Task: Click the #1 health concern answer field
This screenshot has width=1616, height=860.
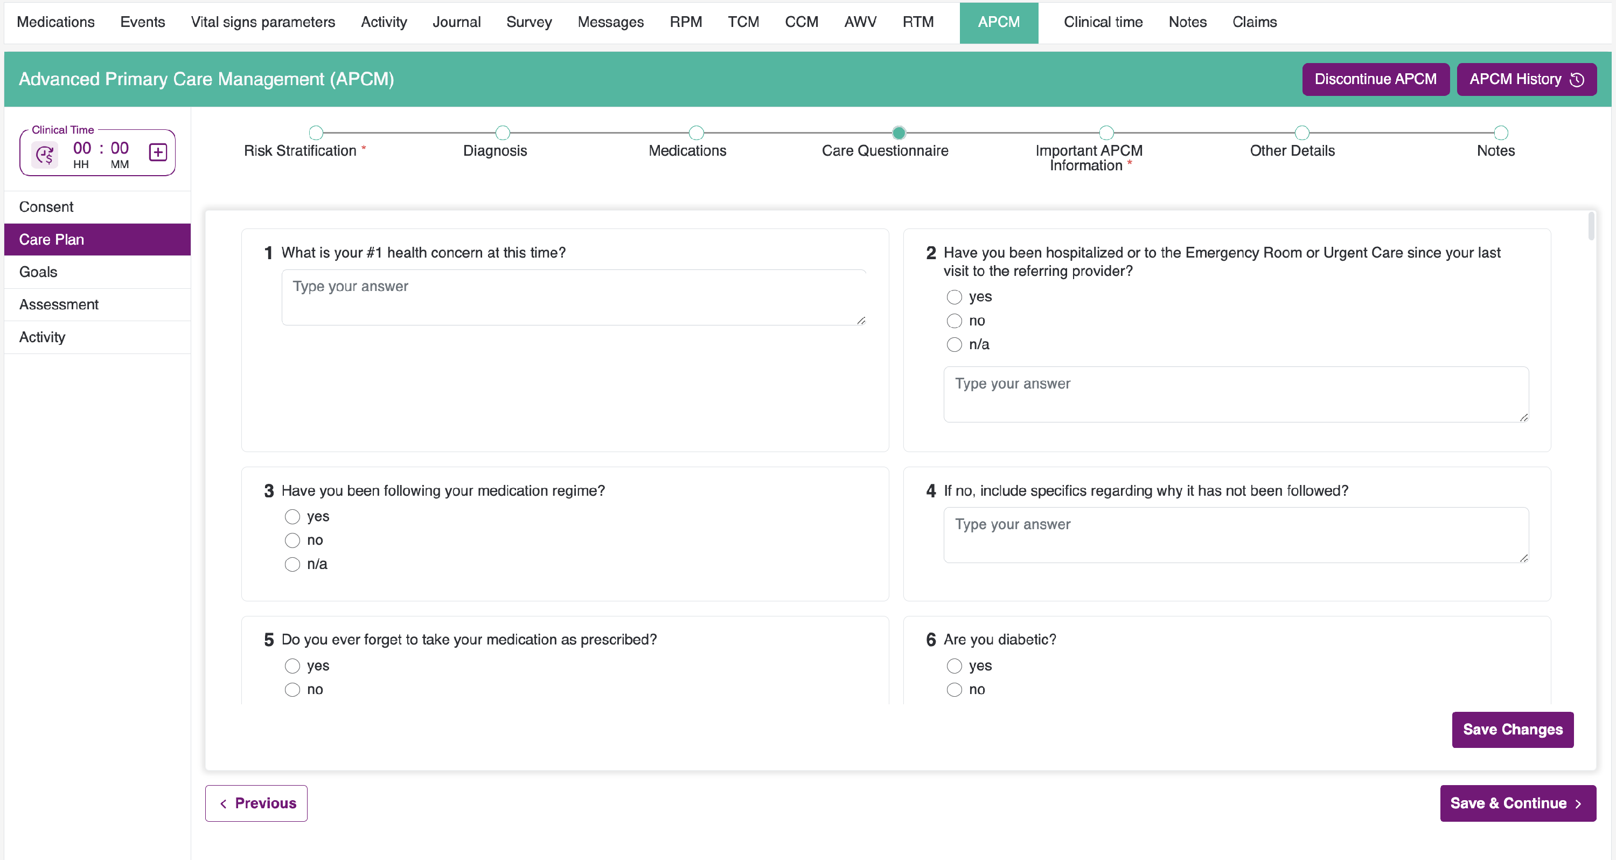Action: [x=573, y=297]
